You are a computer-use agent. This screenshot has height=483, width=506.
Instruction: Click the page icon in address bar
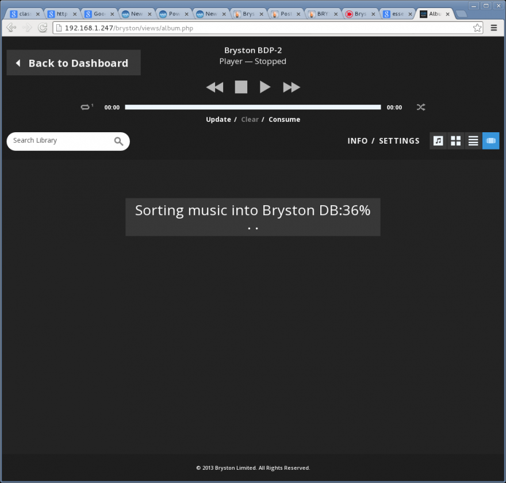[59, 28]
